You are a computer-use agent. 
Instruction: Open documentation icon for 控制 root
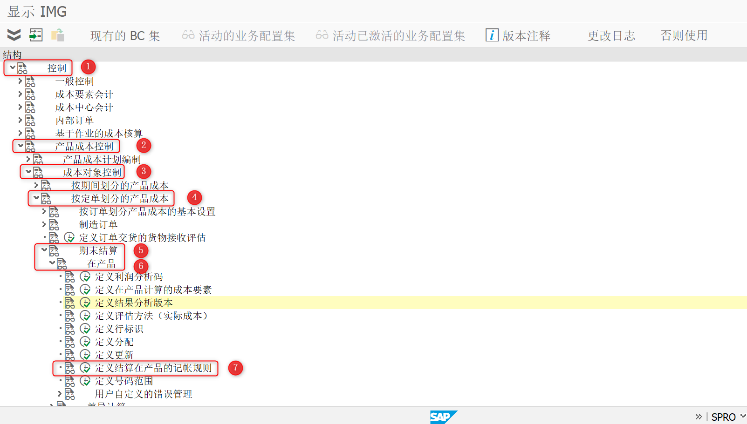(x=22, y=68)
